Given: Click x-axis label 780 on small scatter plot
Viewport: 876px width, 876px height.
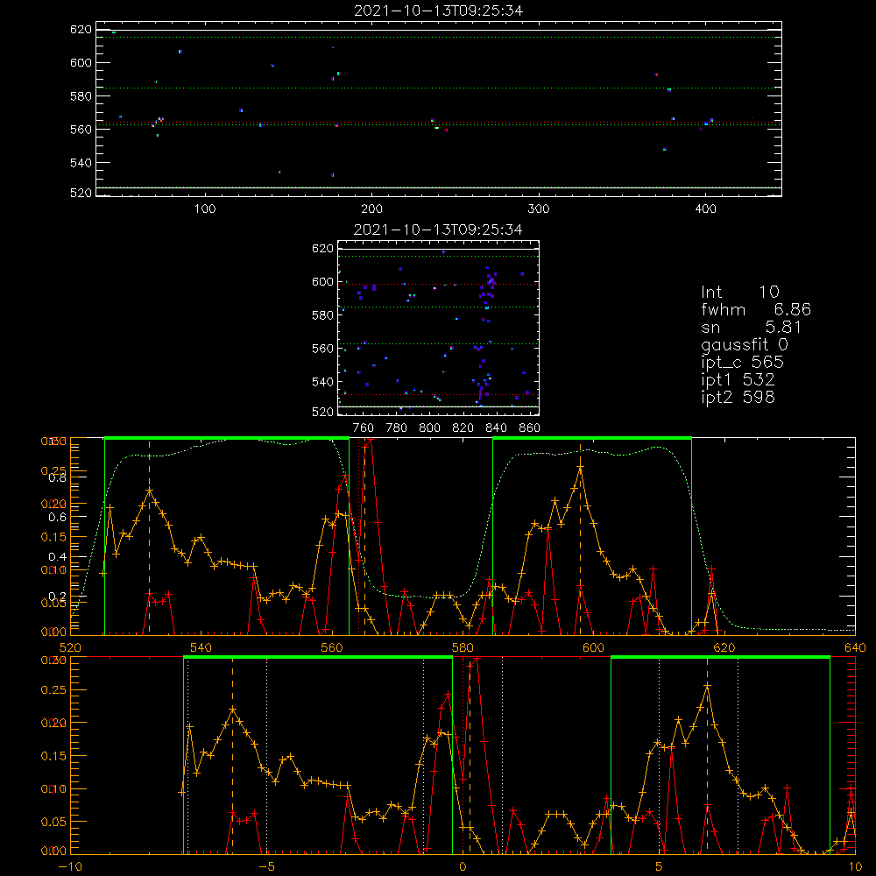Looking at the screenshot, I should [x=397, y=428].
